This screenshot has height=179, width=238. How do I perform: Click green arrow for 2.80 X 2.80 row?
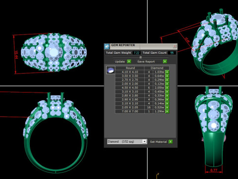(167, 95)
